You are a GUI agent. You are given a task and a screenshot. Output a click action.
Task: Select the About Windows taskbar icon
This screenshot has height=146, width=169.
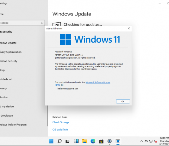118,141
